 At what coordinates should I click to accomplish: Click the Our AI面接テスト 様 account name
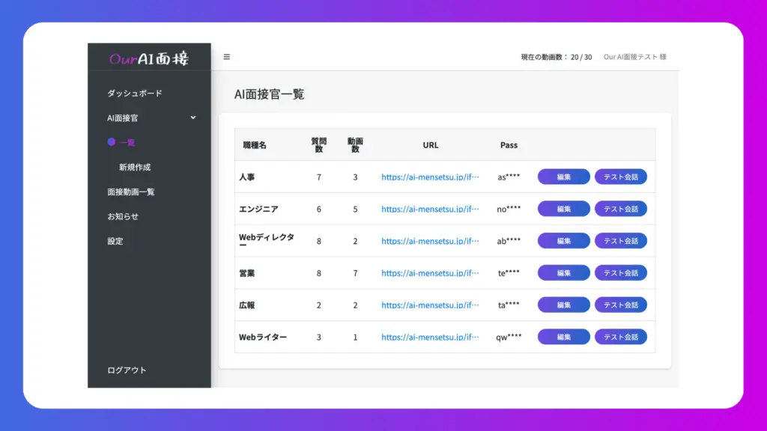(636, 56)
